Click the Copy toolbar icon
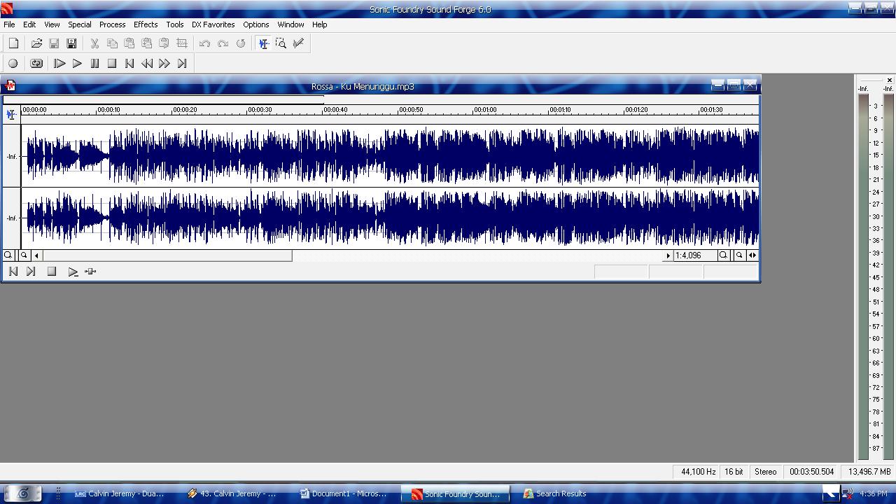 [112, 43]
